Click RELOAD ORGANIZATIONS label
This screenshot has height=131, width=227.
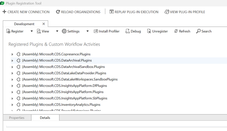click(81, 12)
